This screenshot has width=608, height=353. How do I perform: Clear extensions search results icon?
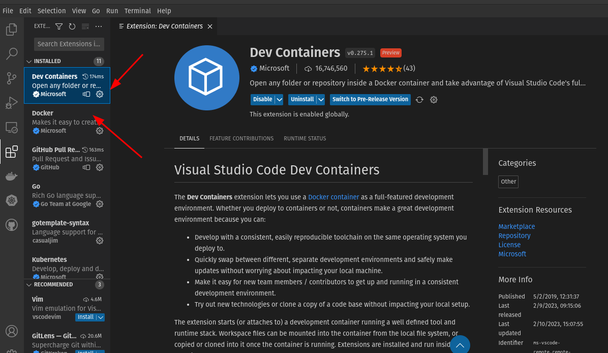click(x=85, y=26)
